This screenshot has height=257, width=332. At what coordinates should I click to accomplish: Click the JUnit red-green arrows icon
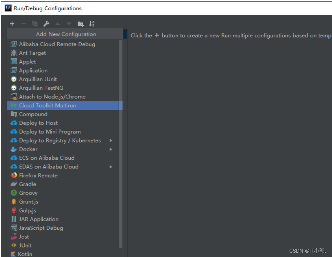[14, 245]
